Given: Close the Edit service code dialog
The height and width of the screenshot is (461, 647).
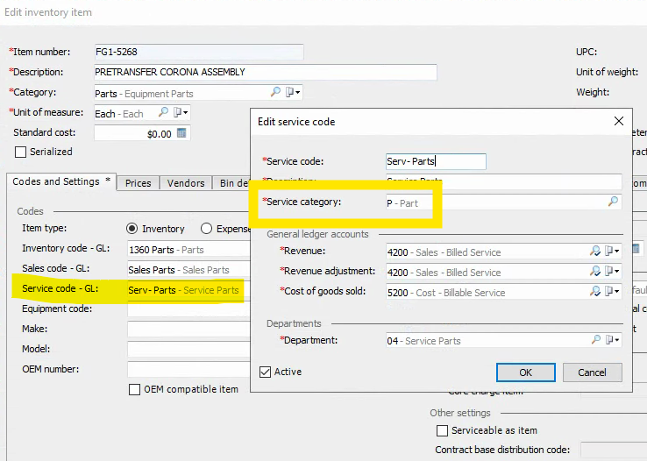Looking at the screenshot, I should pos(619,121).
